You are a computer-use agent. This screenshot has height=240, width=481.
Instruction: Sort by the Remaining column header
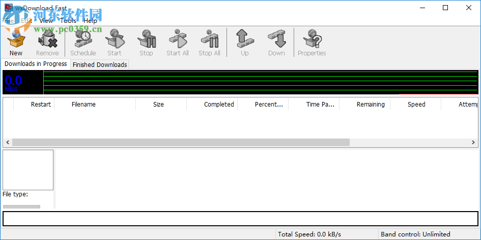[365, 104]
